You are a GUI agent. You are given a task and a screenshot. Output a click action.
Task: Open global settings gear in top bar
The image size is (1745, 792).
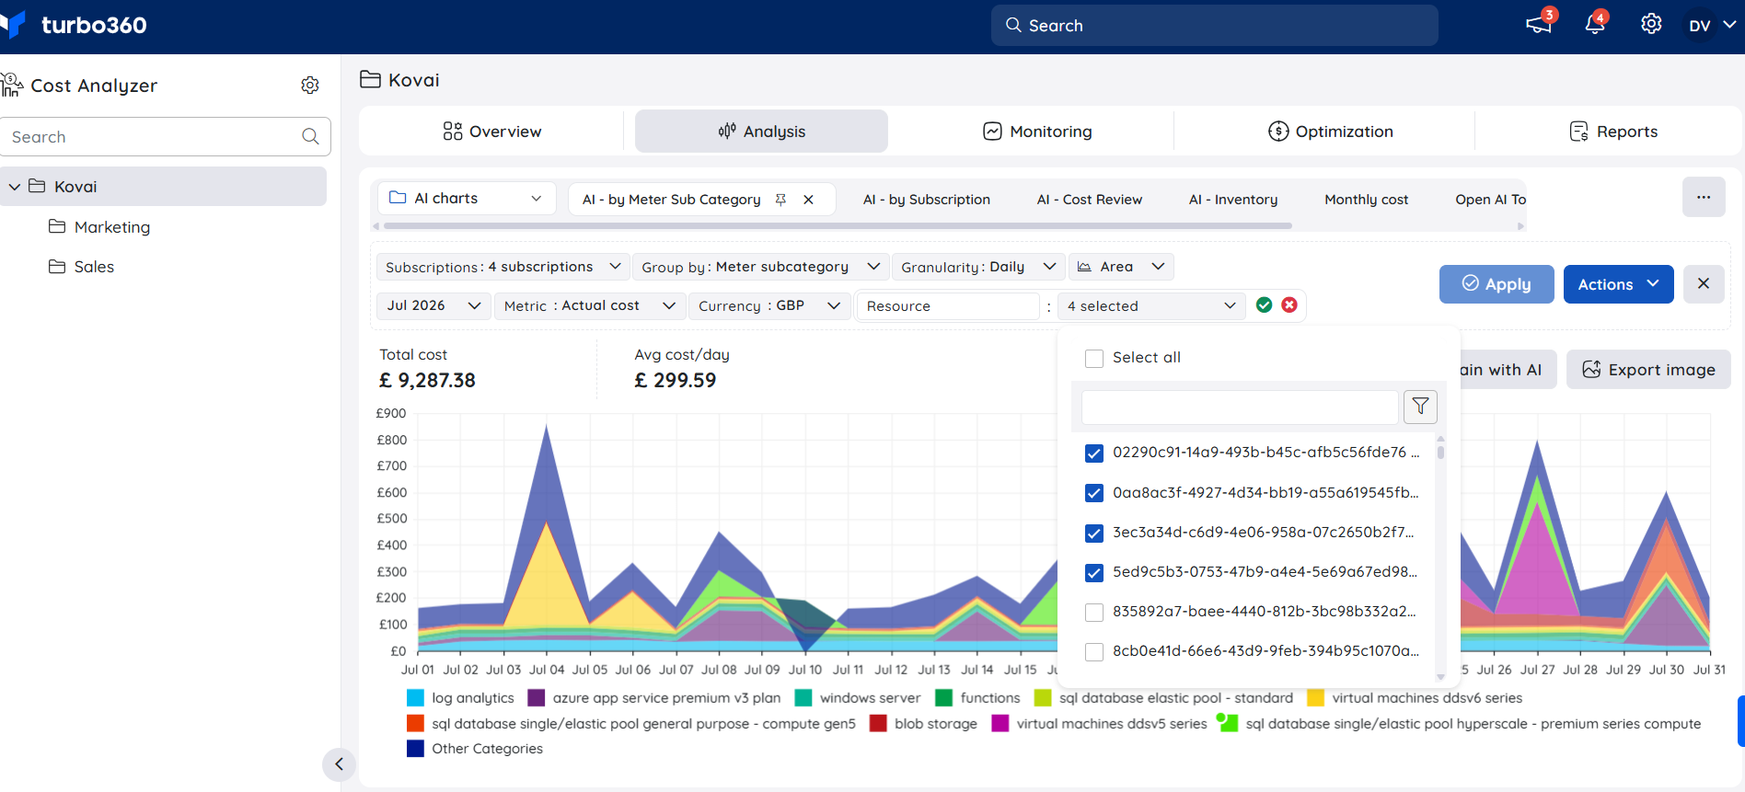(1651, 24)
